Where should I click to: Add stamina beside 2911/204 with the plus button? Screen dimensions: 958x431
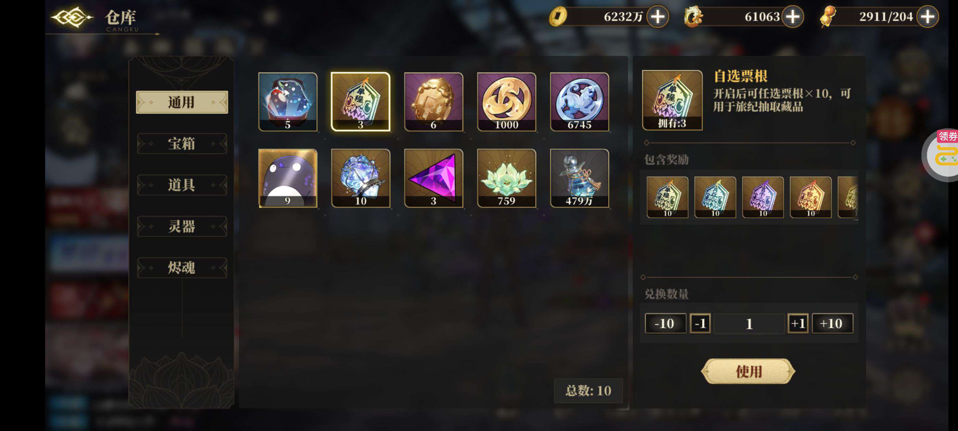(928, 16)
